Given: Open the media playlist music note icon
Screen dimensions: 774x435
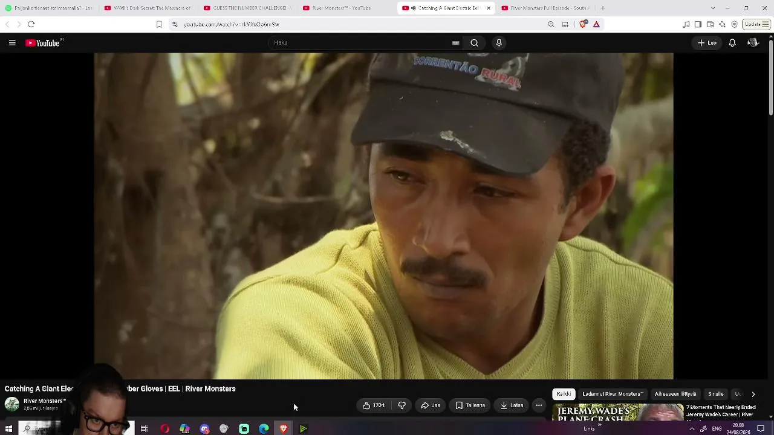Looking at the screenshot, I should 686,24.
